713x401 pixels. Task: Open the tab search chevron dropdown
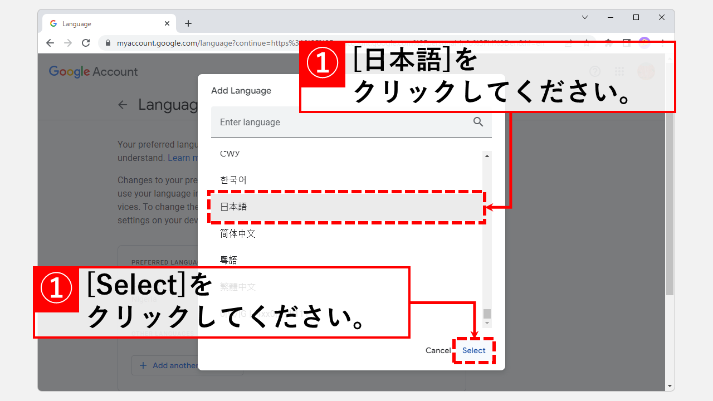(584, 17)
